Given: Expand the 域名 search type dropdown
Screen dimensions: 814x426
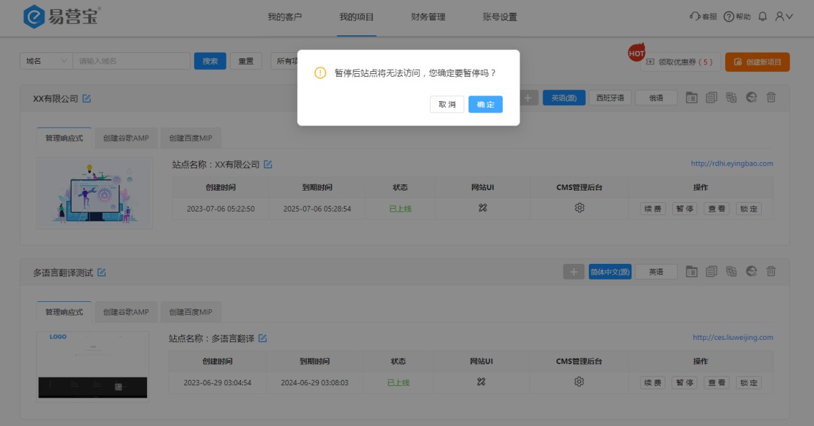Looking at the screenshot, I should 46,61.
